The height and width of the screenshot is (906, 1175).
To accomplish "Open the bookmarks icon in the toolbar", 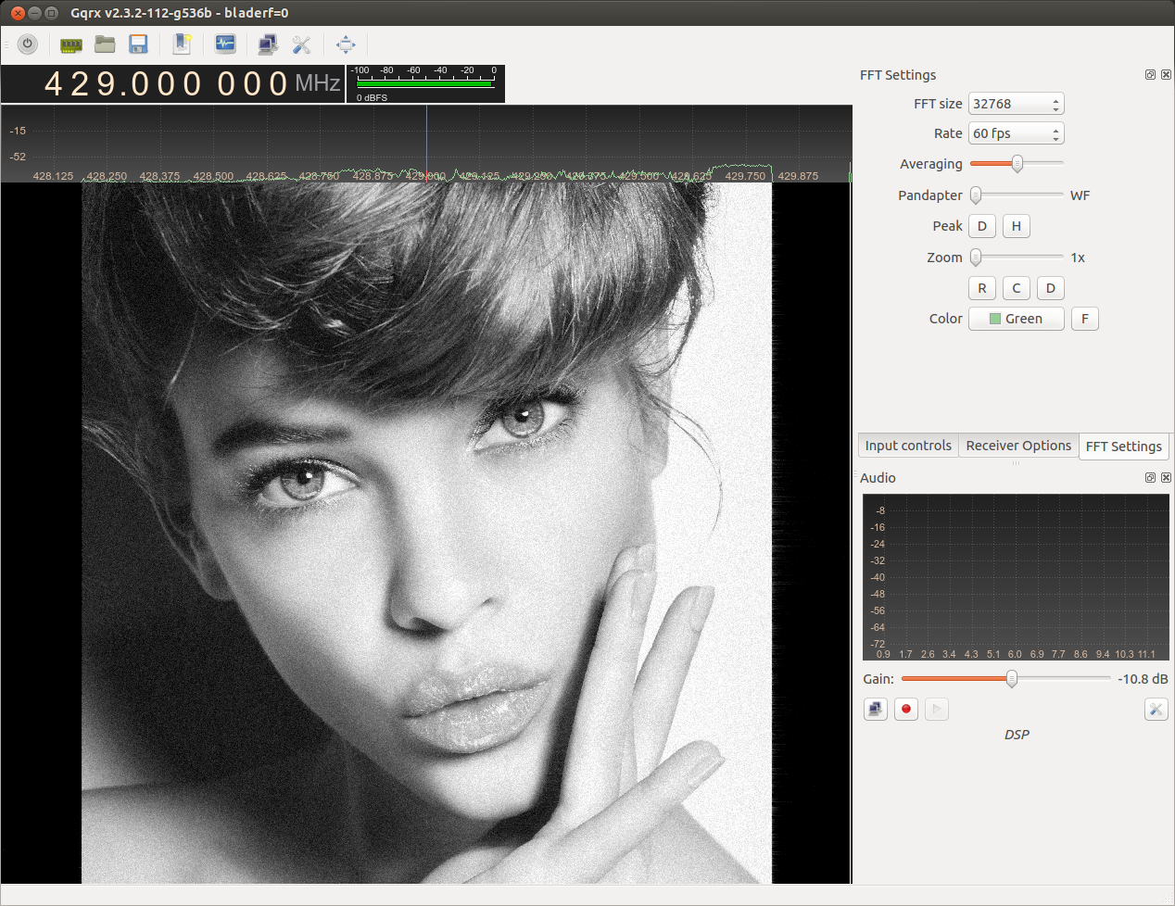I will 183,44.
